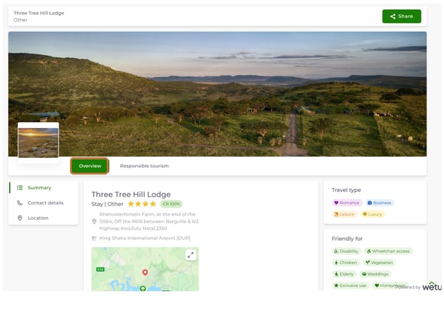Click the Exclusive use tag
Screen dimensions: 444x320
pyautogui.click(x=351, y=285)
